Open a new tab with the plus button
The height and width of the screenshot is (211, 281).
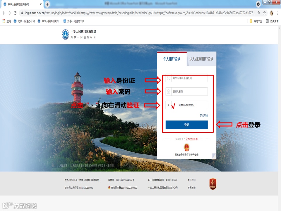point(47,4)
